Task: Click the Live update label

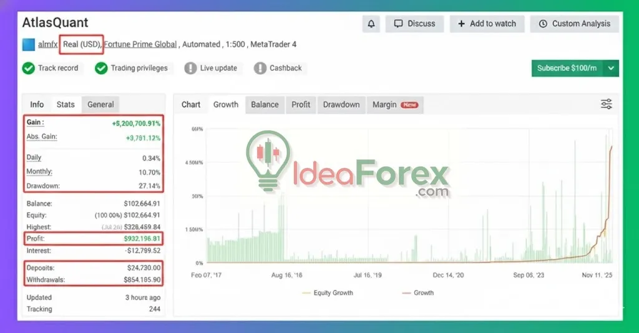Action: coord(218,68)
